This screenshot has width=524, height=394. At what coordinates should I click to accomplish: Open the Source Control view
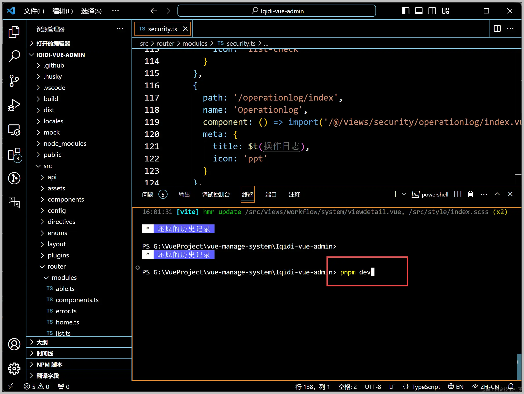(14, 81)
